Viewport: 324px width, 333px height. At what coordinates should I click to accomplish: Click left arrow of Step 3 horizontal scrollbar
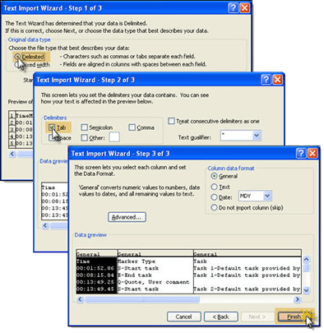80,299
